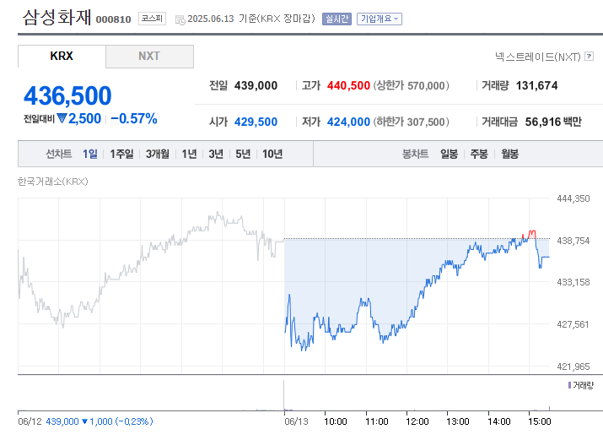Click the 한국거래소(KRX) chart caption
The width and height of the screenshot is (603, 440).
click(52, 182)
